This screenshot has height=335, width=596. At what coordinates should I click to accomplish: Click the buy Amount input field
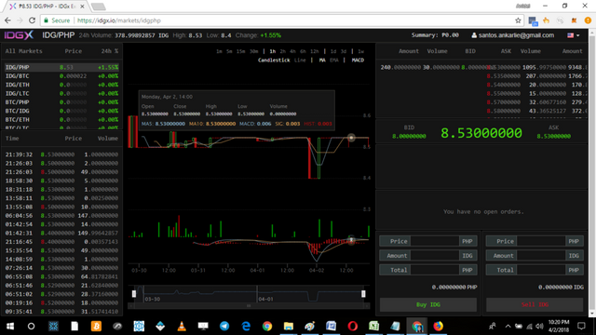435,256
